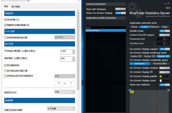This screenshot has width=172, height=113.
Task: Toggle Stealth mode switch
Action: [x=165, y=31]
